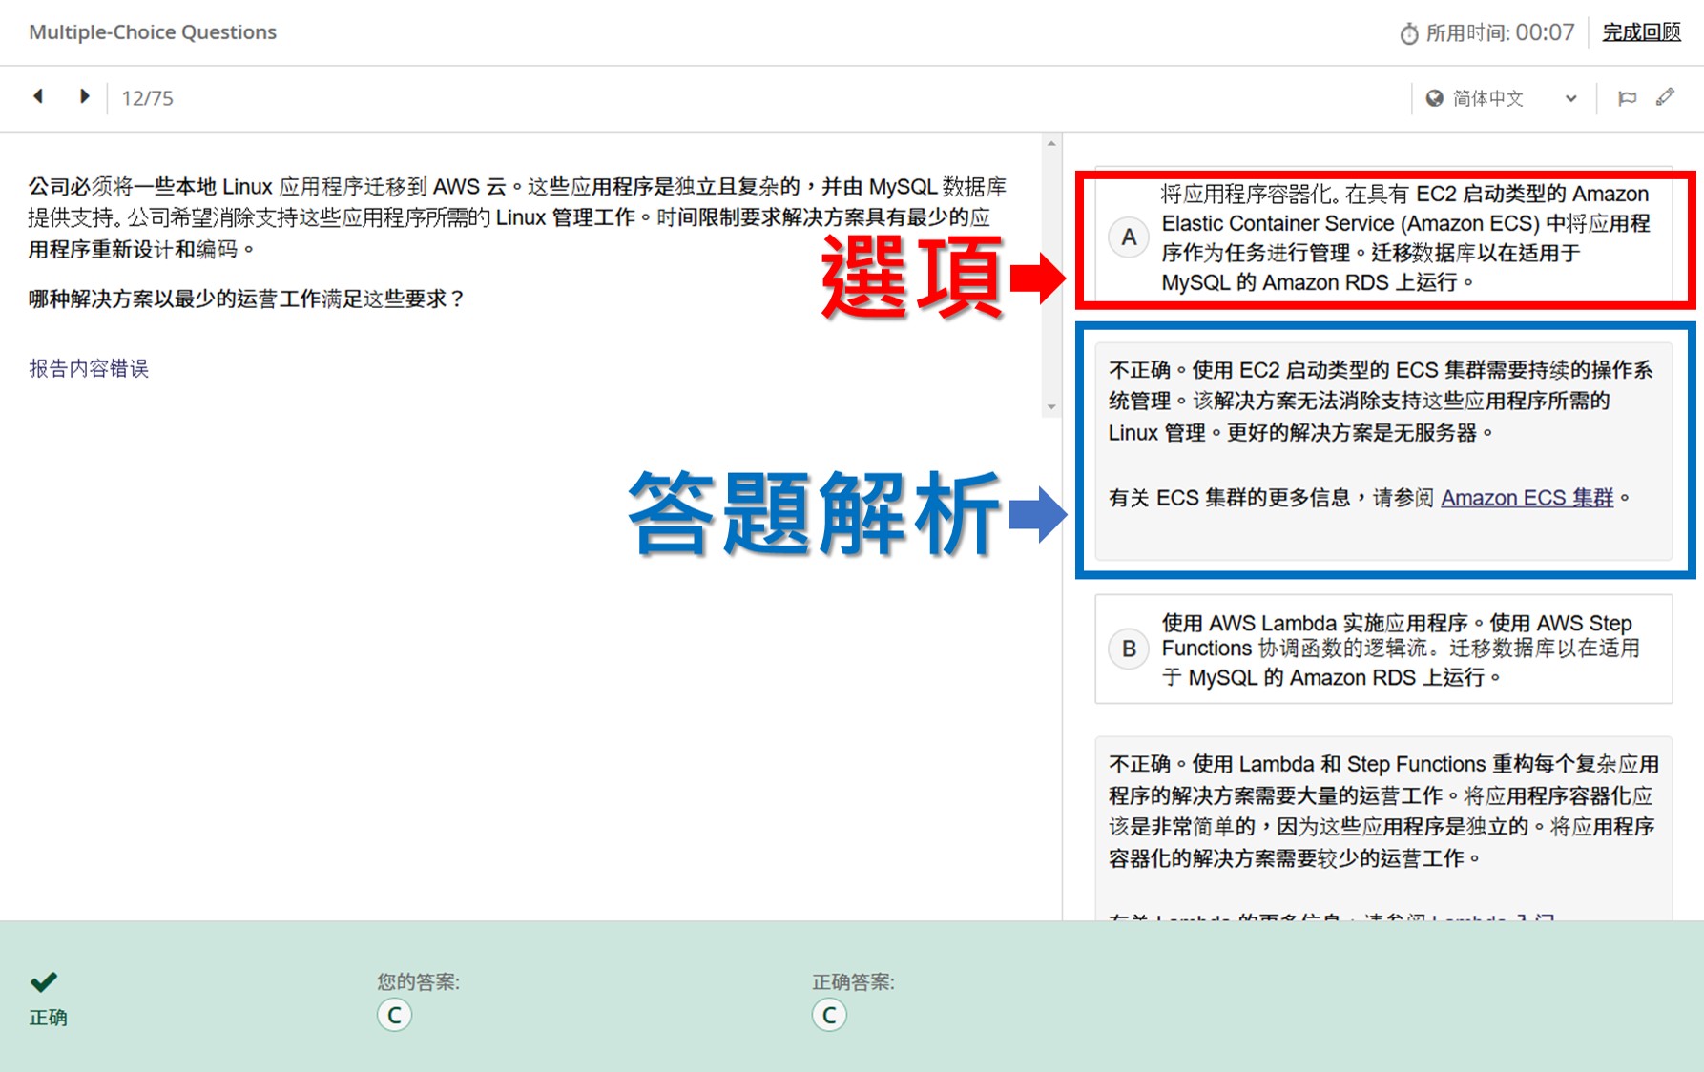Click the timer stopwatch icon
This screenshot has width=1704, height=1072.
click(x=1408, y=34)
